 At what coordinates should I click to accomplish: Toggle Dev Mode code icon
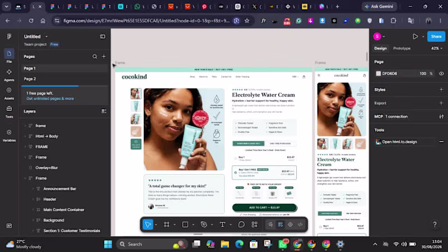300,225
